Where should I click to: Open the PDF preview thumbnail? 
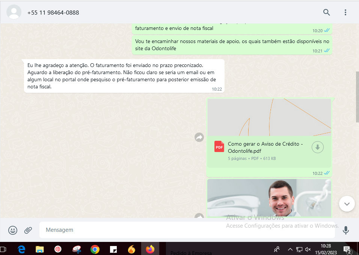(x=269, y=117)
